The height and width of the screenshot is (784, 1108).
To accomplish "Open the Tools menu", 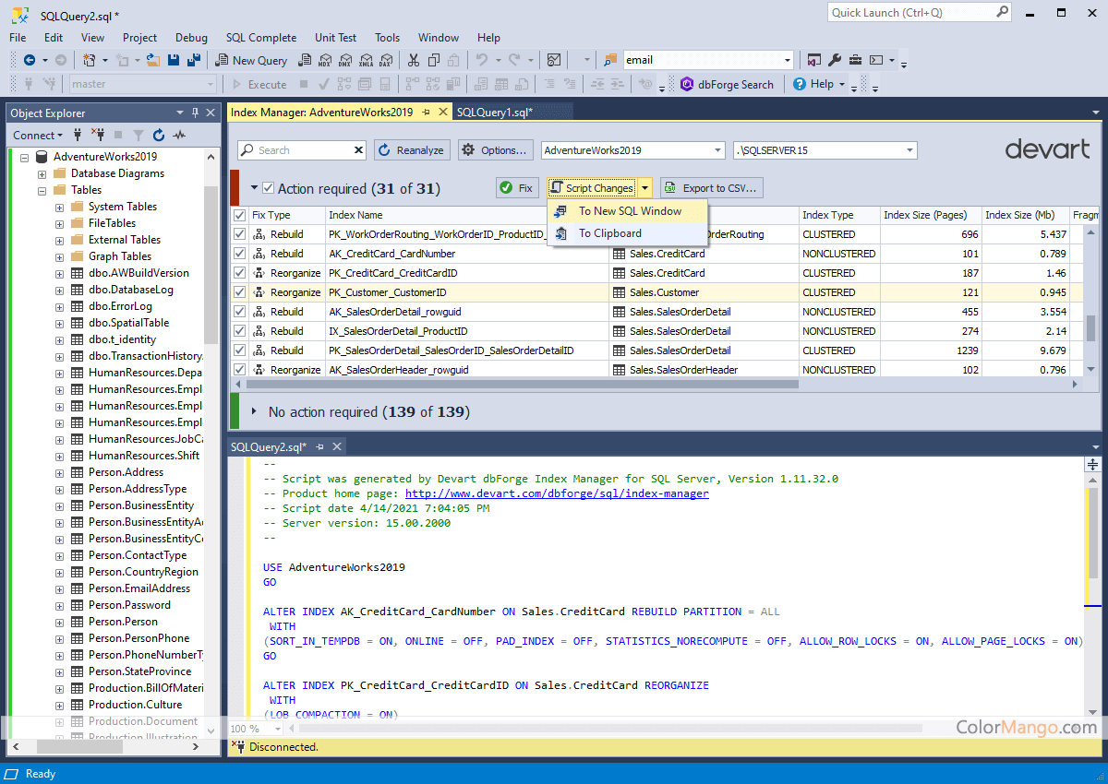I will (x=387, y=38).
